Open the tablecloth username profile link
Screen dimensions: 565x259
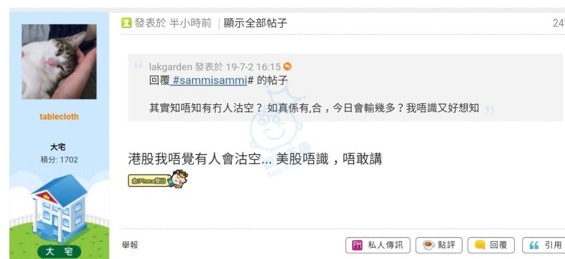[x=59, y=117]
